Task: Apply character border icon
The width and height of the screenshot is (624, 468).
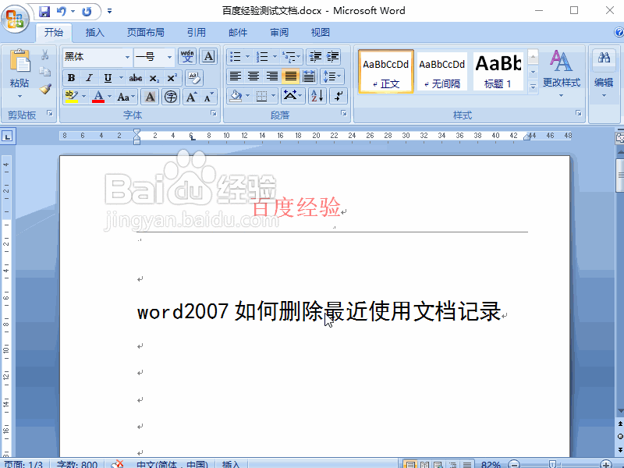Action: [x=208, y=56]
